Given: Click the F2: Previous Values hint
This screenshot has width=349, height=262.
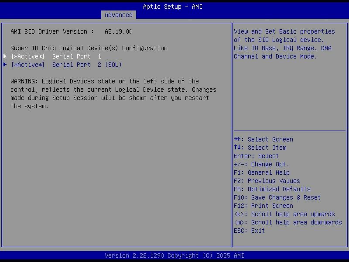Looking at the screenshot, I should pos(267,181).
